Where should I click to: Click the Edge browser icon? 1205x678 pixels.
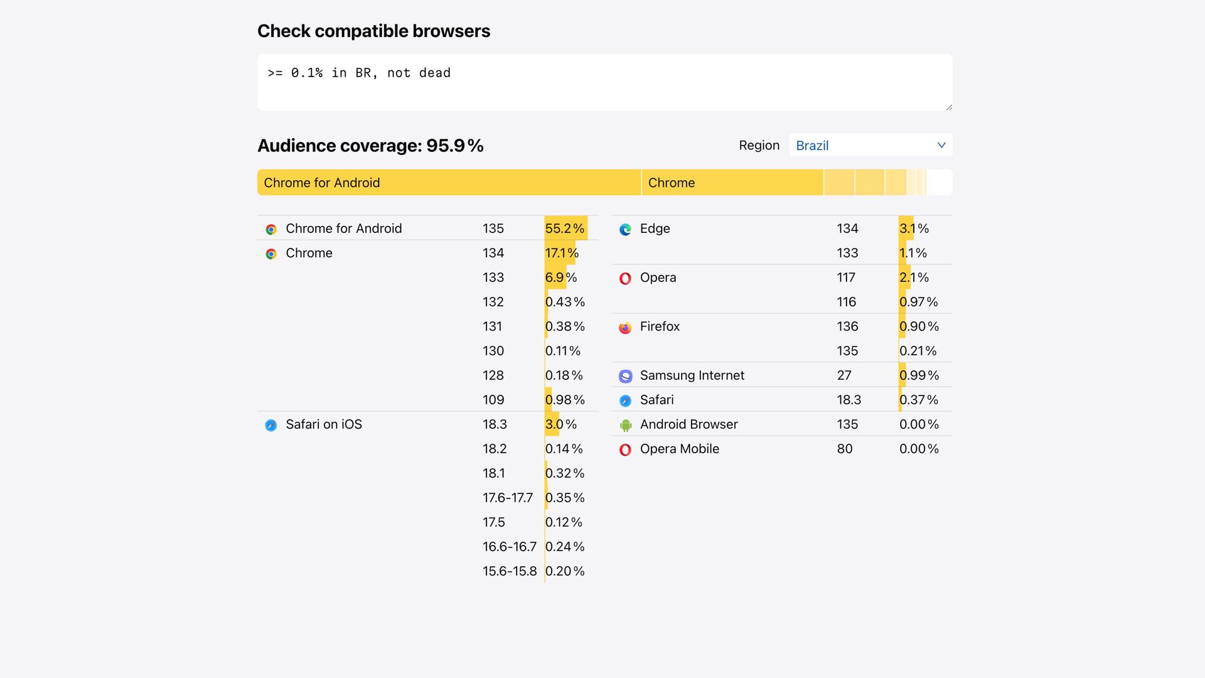click(625, 230)
